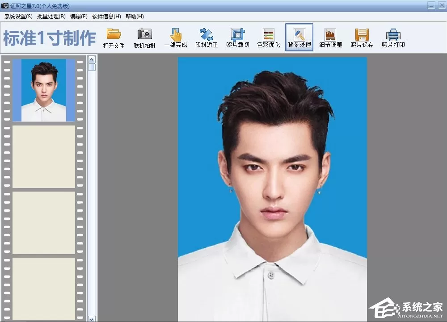Open the 编辑(E) menu
The width and height of the screenshot is (447, 322).
(x=79, y=17)
